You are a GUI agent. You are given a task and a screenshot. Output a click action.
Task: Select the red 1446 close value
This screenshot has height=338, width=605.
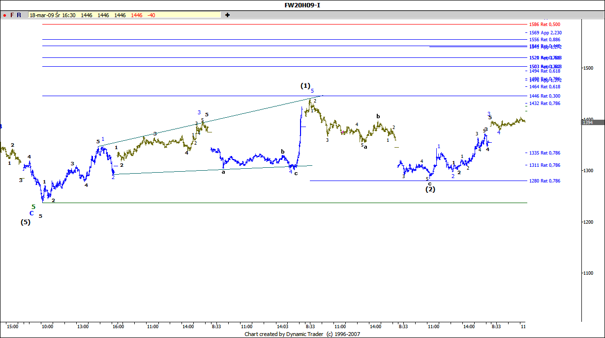(137, 15)
